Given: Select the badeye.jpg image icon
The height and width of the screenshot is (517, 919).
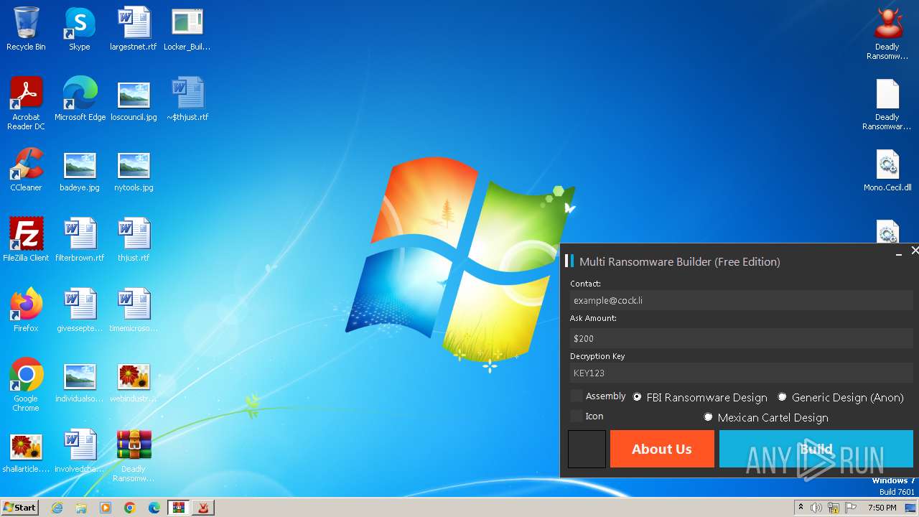Looking at the screenshot, I should click(80, 170).
